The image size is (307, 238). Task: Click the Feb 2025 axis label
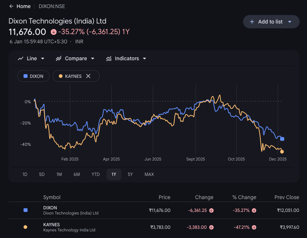click(70, 159)
